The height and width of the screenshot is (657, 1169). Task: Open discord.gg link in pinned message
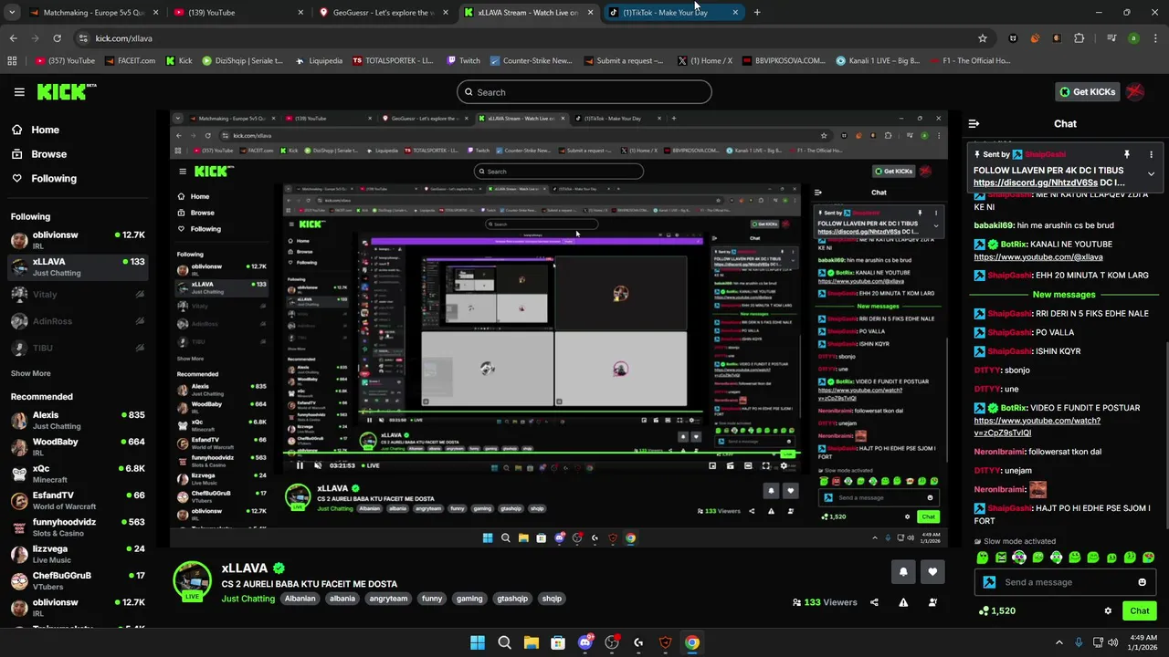pyautogui.click(x=1036, y=182)
